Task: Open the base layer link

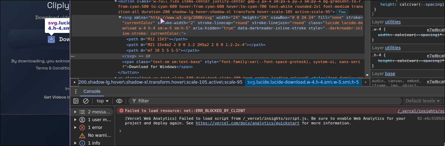Action: (x=390, y=74)
